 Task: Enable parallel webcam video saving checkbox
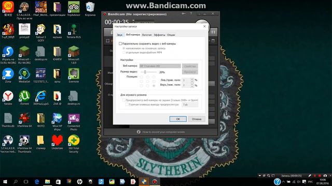pos(120,43)
